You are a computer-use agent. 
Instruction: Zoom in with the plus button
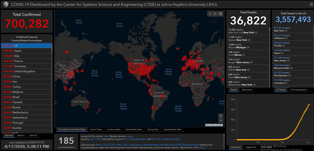point(221,116)
